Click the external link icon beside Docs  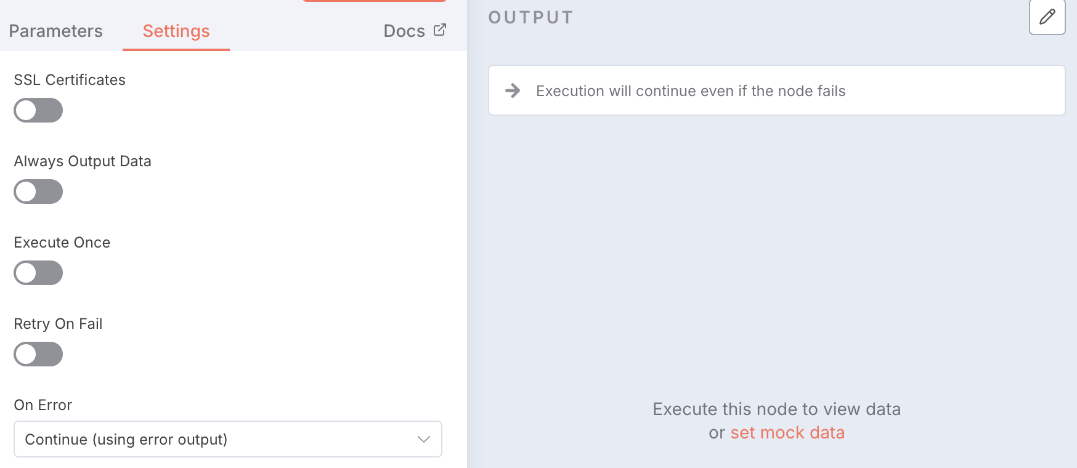440,30
